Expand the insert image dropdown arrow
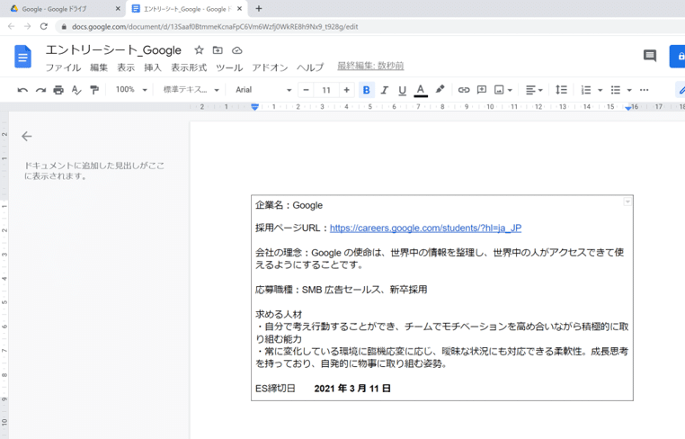Viewport: 685px width, 439px height. point(510,91)
